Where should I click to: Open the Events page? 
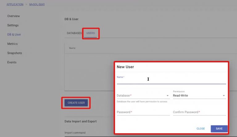(12, 62)
